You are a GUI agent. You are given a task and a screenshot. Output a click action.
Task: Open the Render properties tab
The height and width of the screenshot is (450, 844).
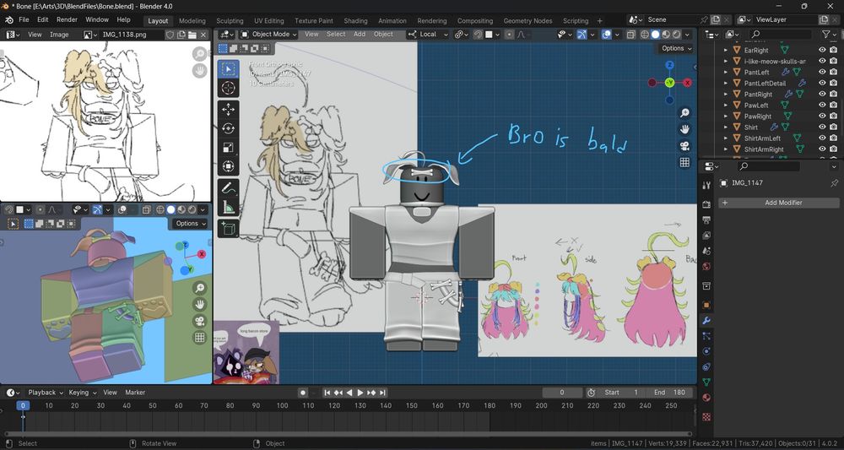[x=706, y=204]
